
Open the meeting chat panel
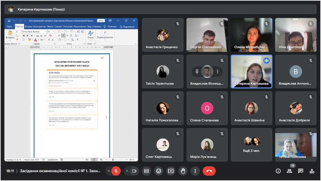tap(301, 171)
